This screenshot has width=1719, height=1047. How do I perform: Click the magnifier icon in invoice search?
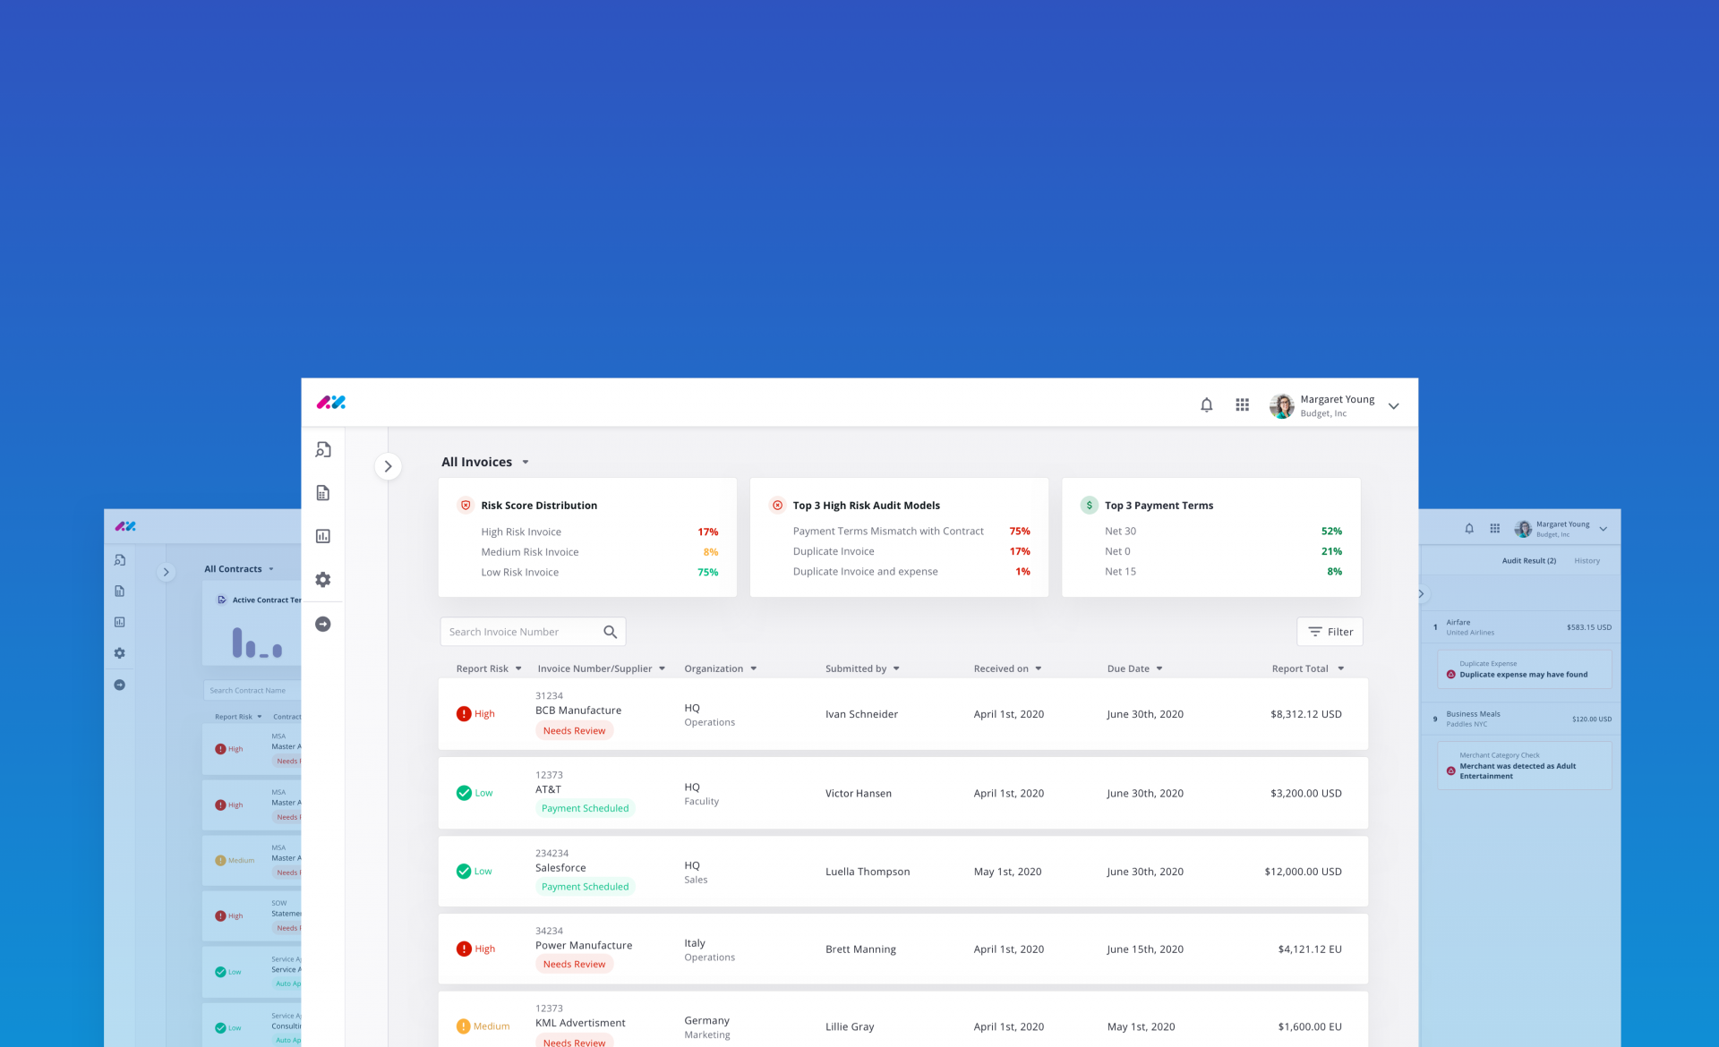tap(610, 632)
